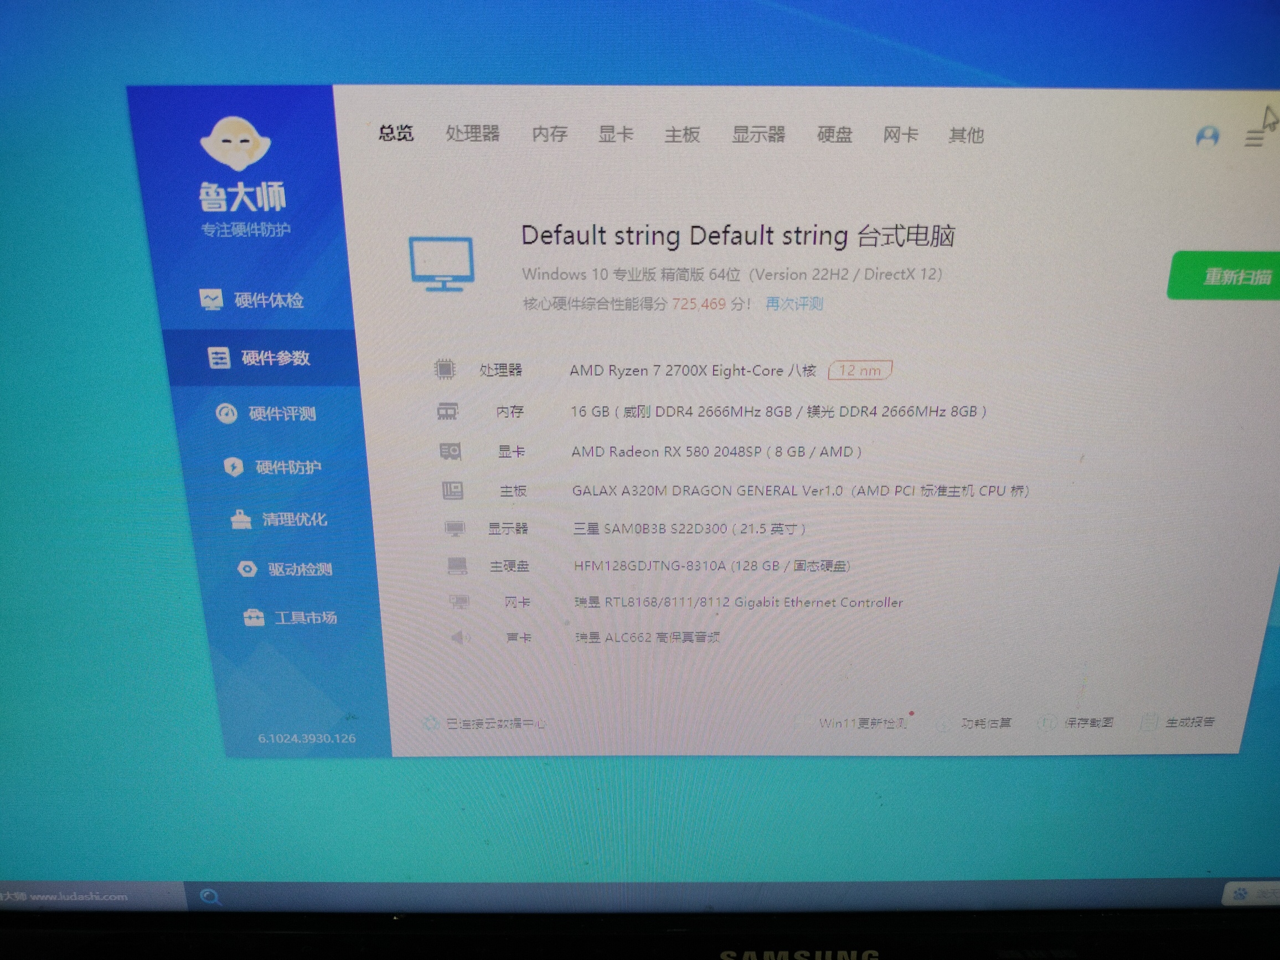Click the 鲁大师 mascot logo
Screen dimensions: 1280x960
pyautogui.click(x=235, y=143)
